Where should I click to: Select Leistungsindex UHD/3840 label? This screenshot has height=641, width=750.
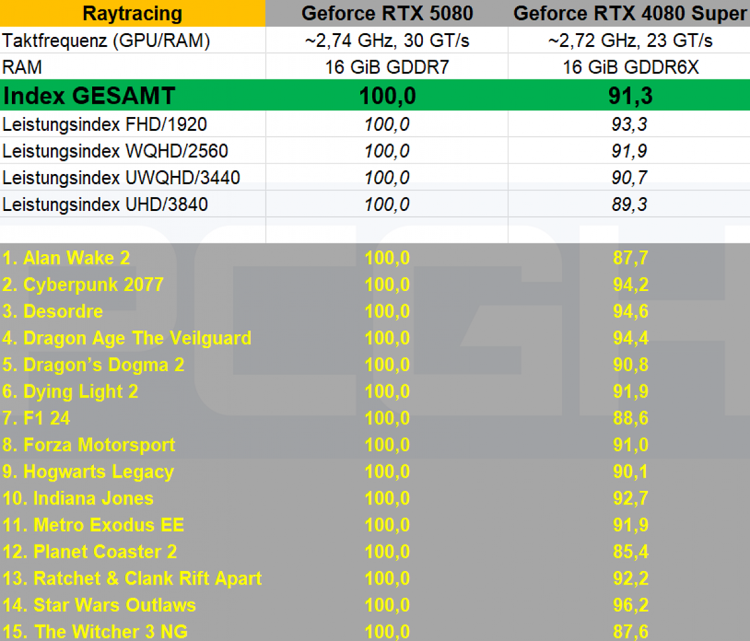105,205
